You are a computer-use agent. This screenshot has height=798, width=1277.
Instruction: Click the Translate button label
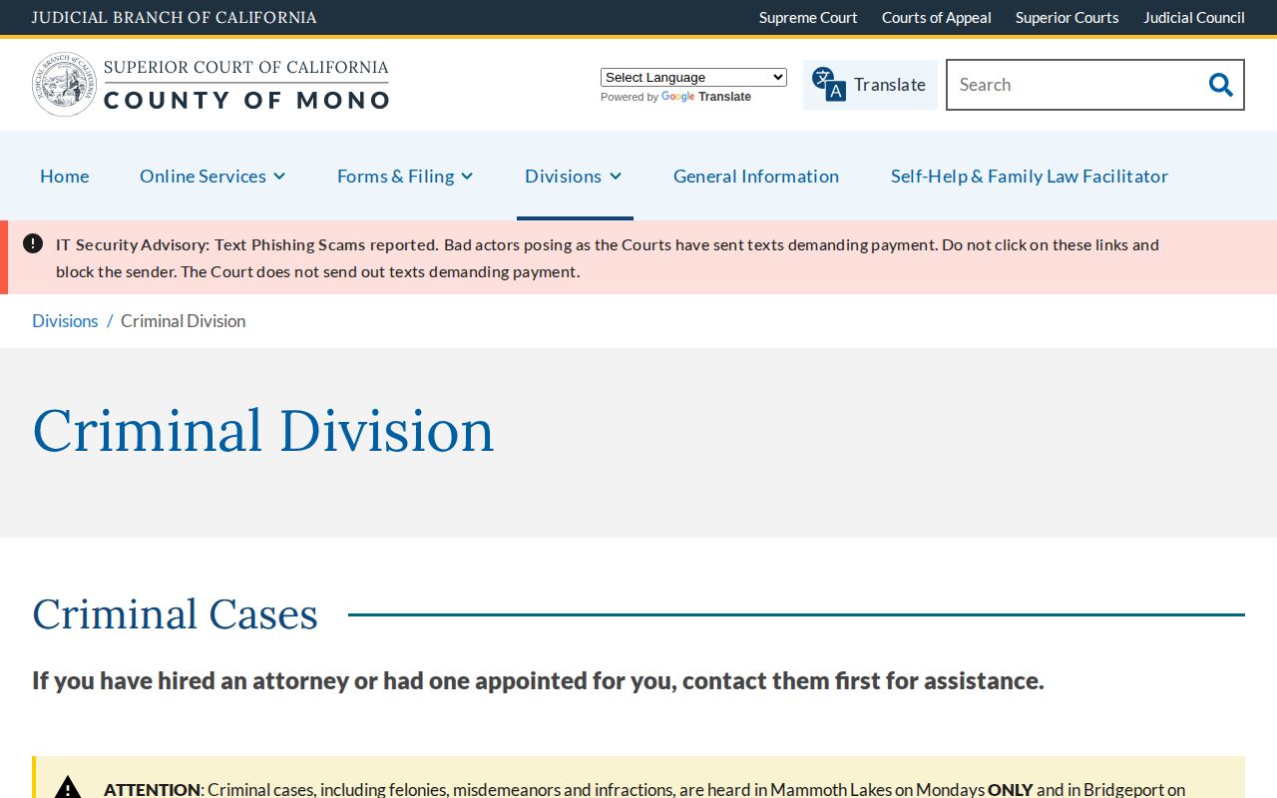[890, 85]
